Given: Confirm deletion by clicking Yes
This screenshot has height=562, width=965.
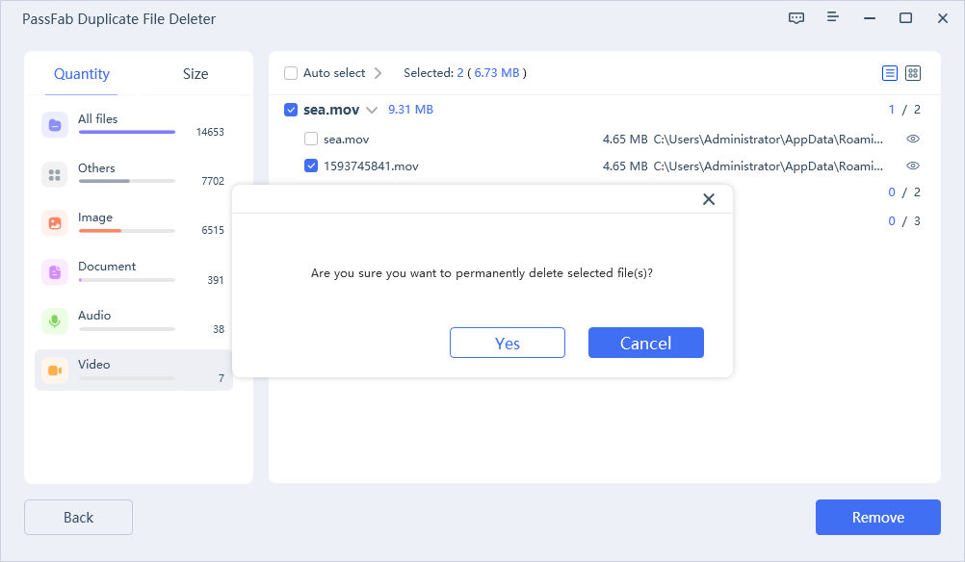Looking at the screenshot, I should [507, 344].
